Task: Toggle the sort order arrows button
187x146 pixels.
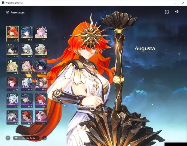Action: pos(44,138)
